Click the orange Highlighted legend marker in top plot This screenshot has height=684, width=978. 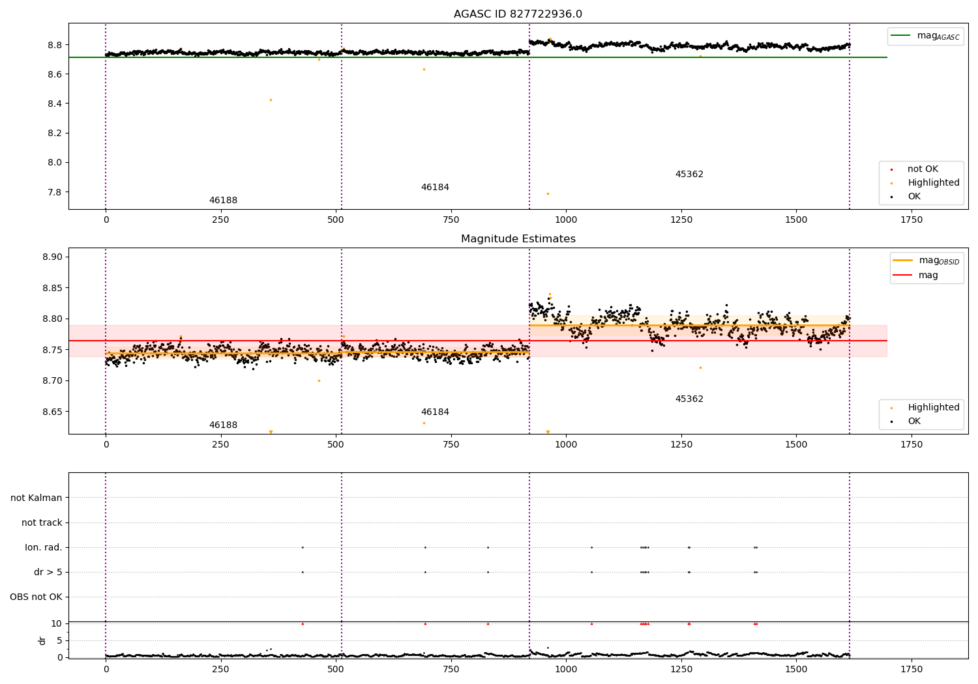point(891,183)
